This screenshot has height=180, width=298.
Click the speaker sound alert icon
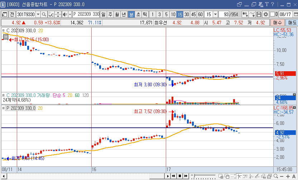[x=65, y=14]
